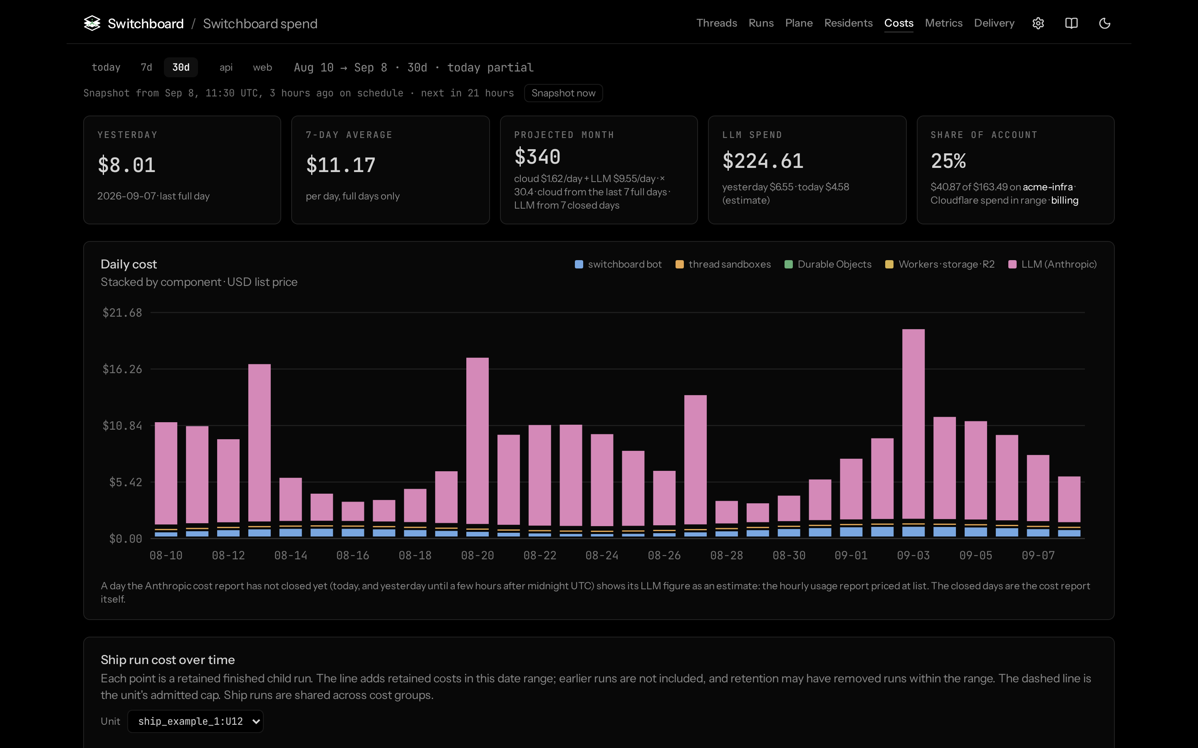Go to the Threads tab
This screenshot has width=1198, height=748.
(x=716, y=23)
